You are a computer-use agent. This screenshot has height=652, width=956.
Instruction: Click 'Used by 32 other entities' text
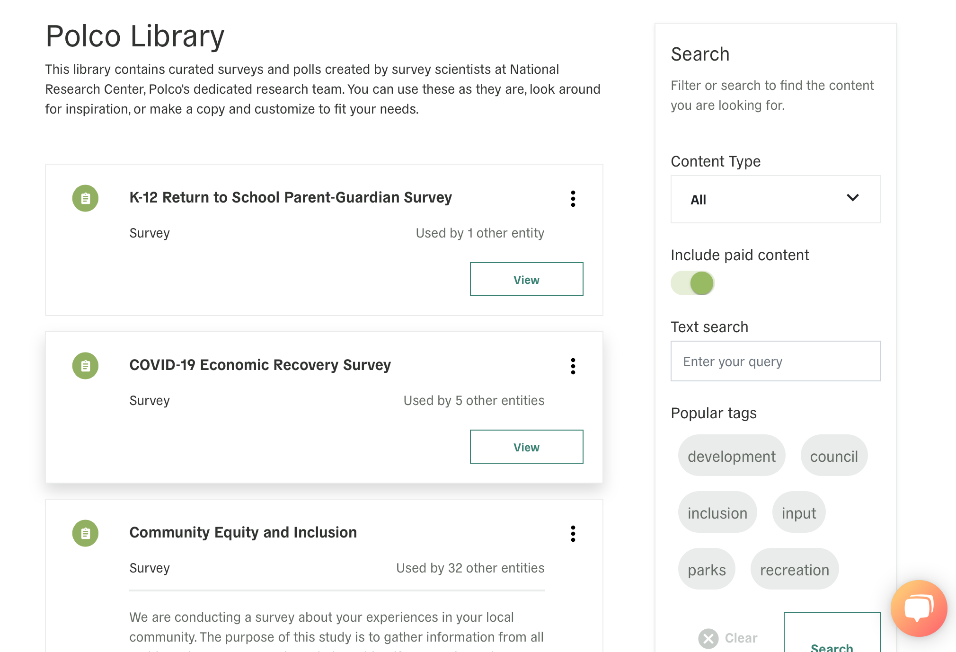tap(470, 568)
